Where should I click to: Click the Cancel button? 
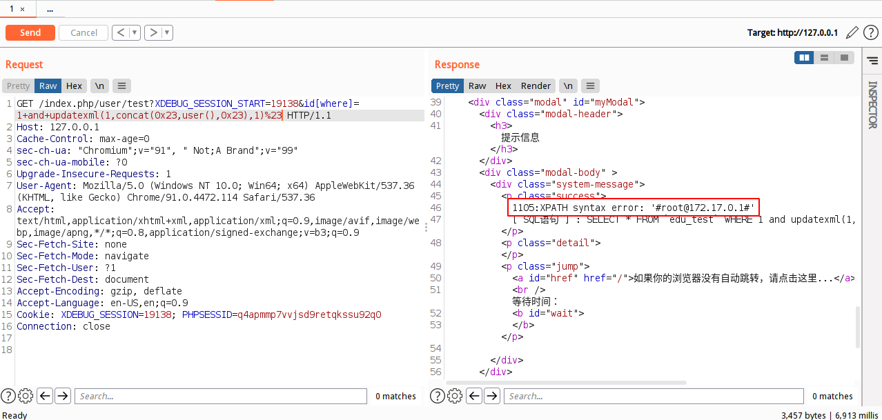click(84, 32)
